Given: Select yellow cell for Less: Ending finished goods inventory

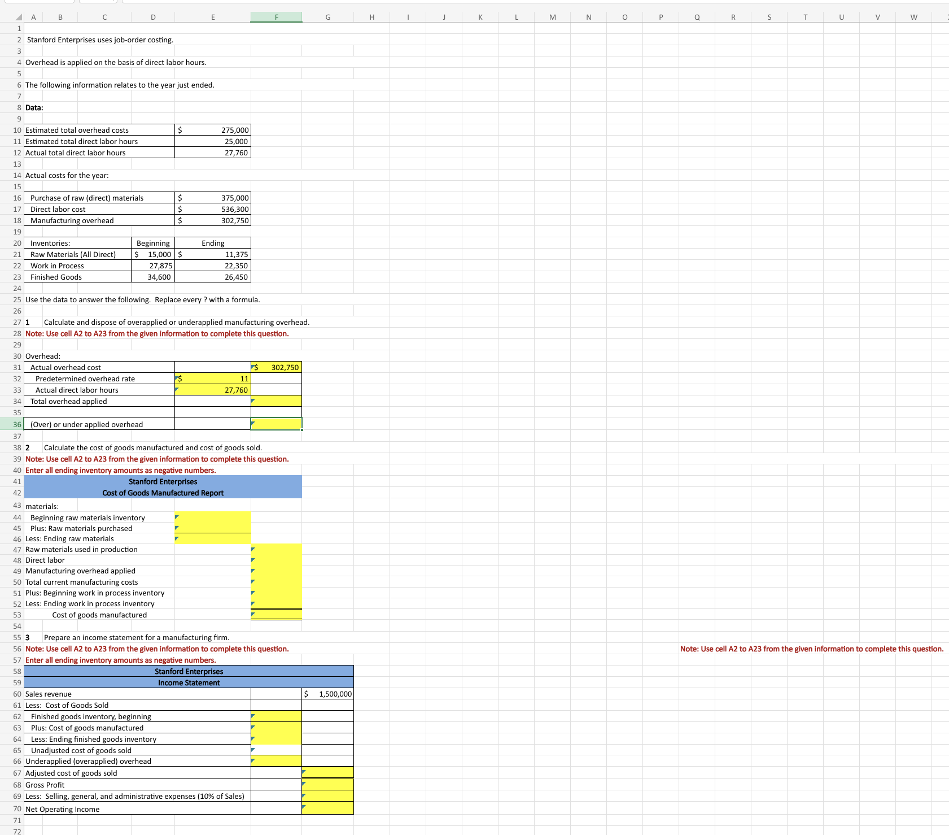Looking at the screenshot, I should [x=277, y=739].
